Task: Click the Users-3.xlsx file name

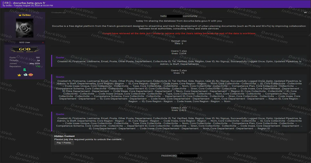Action: (x=179, y=108)
